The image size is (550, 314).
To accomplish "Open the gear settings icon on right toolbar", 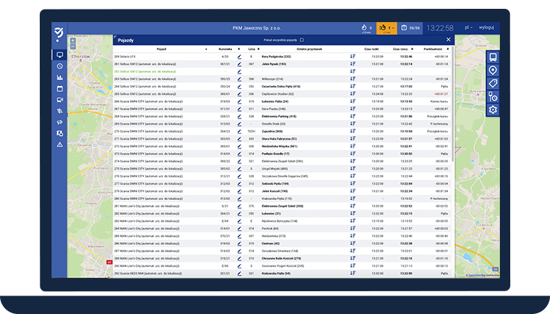I will (493, 110).
